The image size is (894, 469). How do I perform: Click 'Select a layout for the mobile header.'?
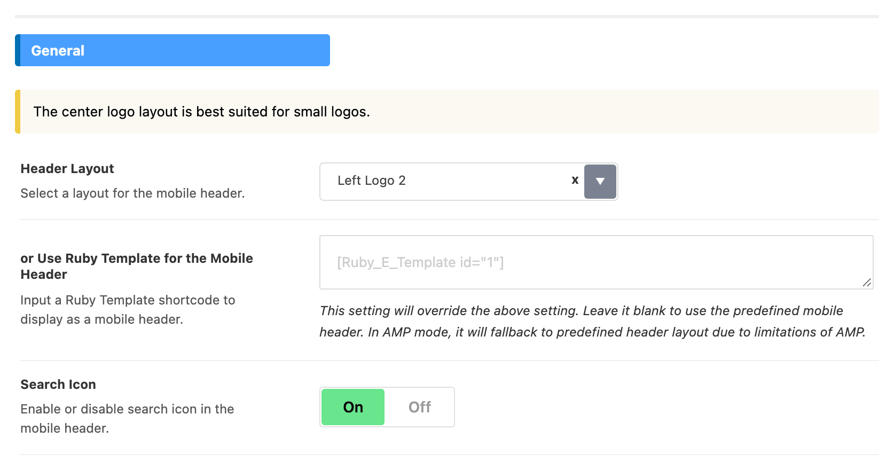pos(132,193)
